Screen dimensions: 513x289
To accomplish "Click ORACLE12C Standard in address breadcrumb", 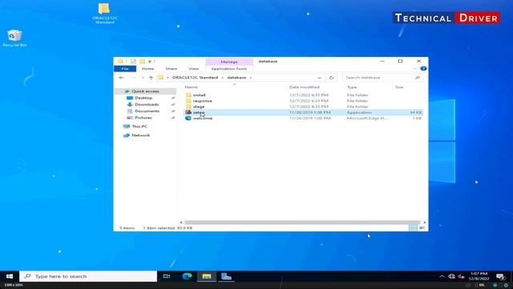I will [x=195, y=78].
